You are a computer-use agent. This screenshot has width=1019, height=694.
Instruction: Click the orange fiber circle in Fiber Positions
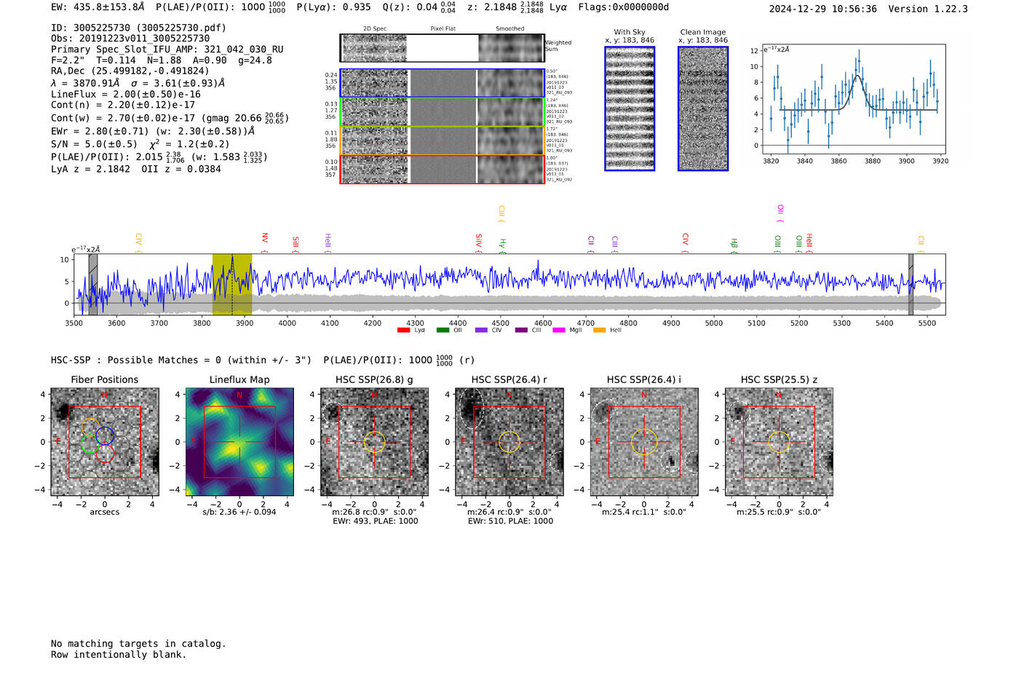point(90,427)
